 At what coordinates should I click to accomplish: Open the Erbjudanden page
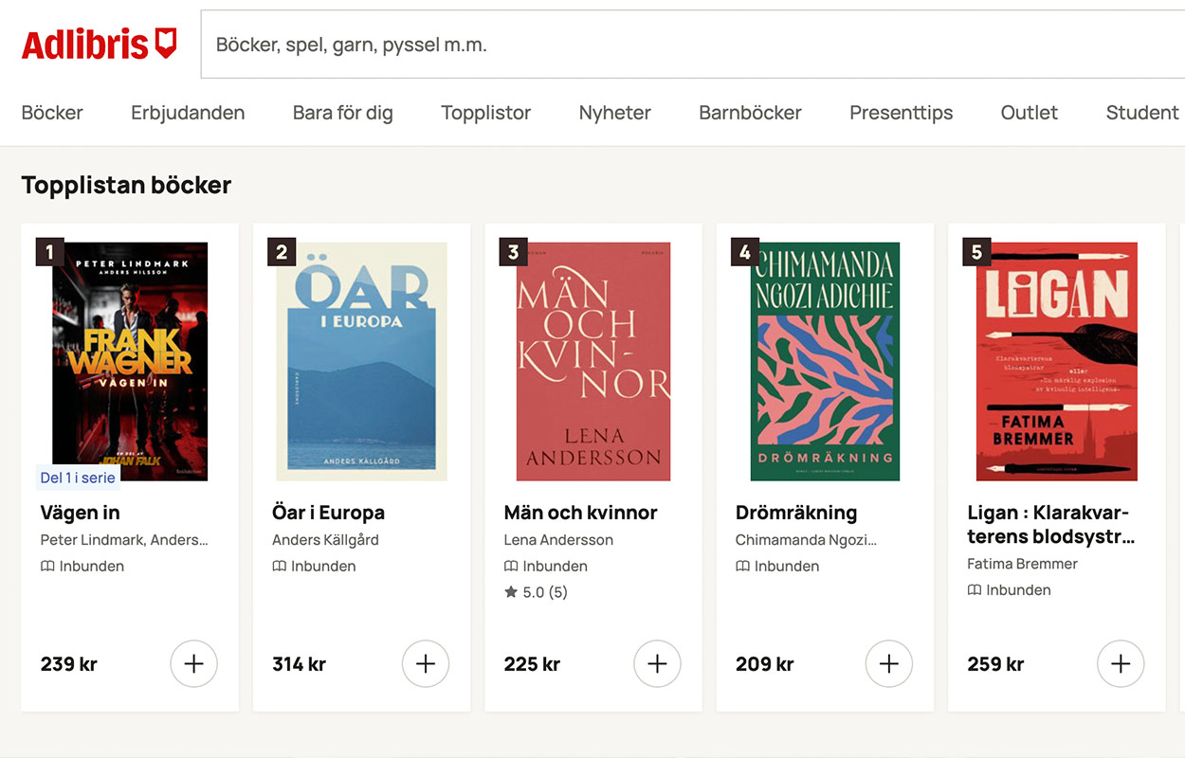[x=188, y=113]
